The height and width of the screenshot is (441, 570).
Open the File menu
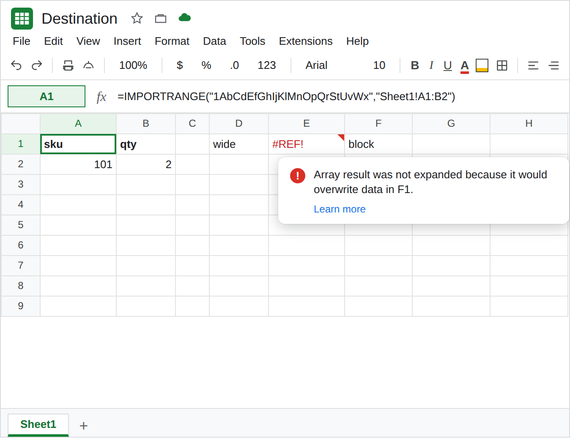click(x=22, y=41)
